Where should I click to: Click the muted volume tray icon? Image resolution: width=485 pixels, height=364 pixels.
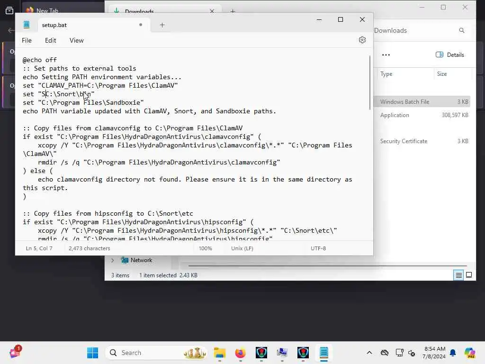click(x=412, y=353)
